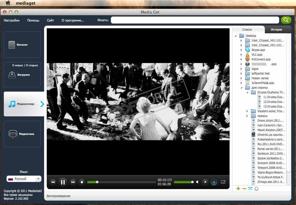
Task: Stop video playback
Action: [x=82, y=182]
